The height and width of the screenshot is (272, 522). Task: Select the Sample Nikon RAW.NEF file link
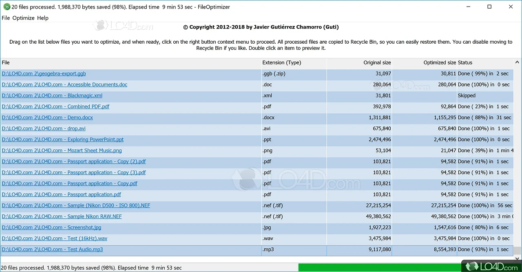coord(62,216)
